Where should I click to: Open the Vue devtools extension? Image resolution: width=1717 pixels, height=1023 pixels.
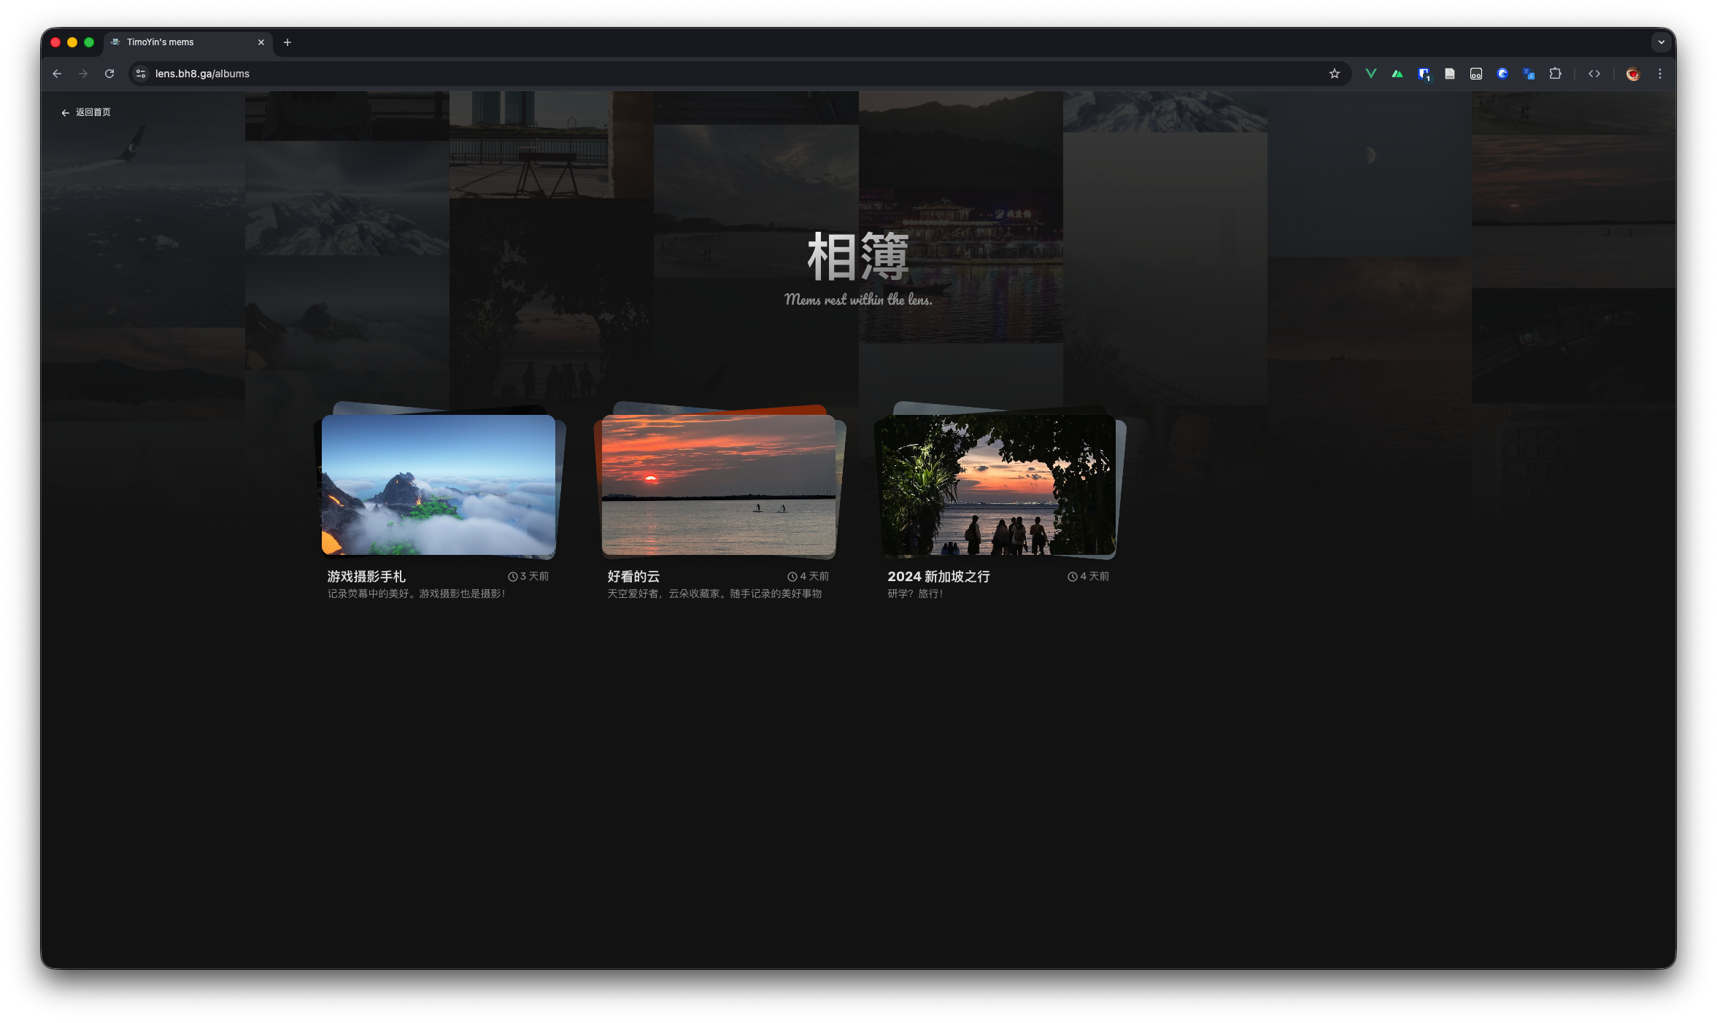click(1370, 74)
